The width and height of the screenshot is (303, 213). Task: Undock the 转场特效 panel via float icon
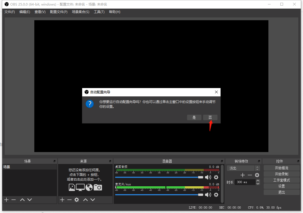[x=259, y=161]
